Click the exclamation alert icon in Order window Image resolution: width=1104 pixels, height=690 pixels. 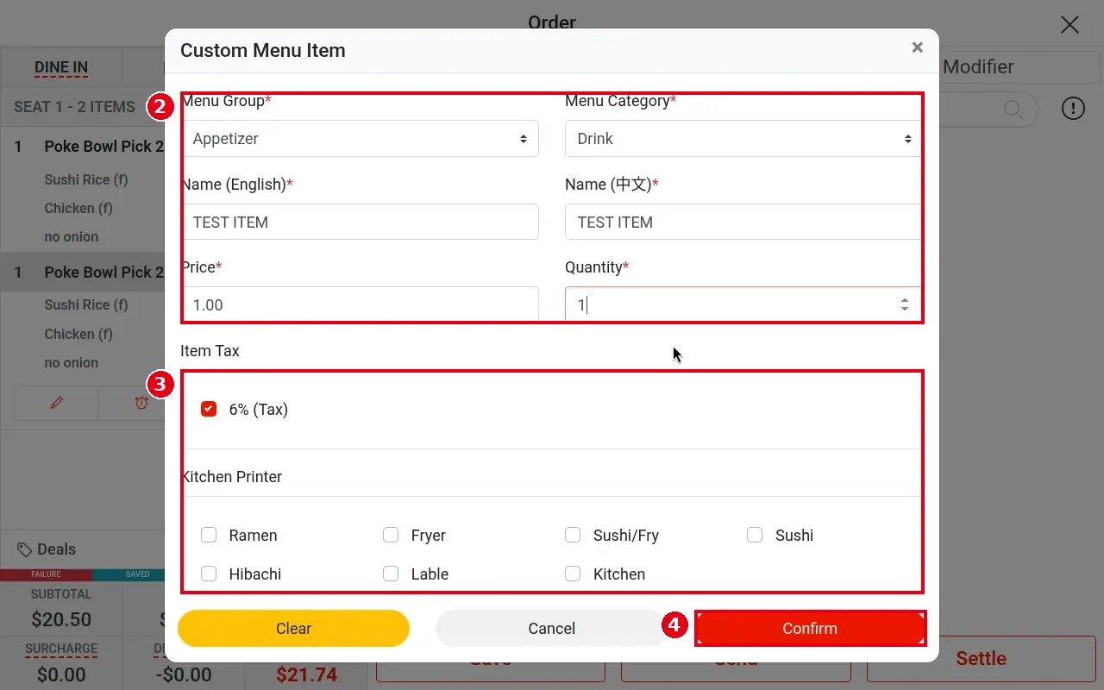1073,108
